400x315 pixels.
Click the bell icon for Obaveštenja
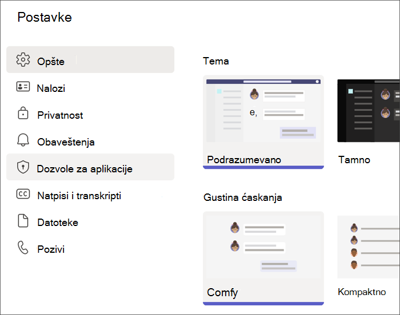coord(23,140)
